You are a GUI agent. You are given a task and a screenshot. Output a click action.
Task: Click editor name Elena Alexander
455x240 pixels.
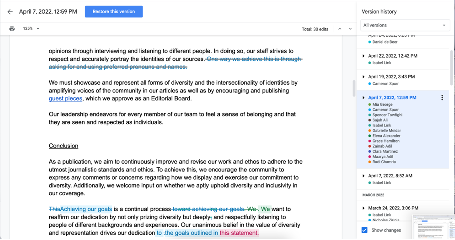click(x=386, y=136)
